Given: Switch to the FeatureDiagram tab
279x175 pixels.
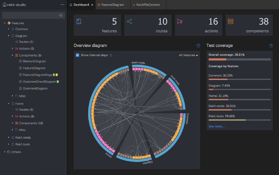Looking at the screenshot, I should 113,5.
